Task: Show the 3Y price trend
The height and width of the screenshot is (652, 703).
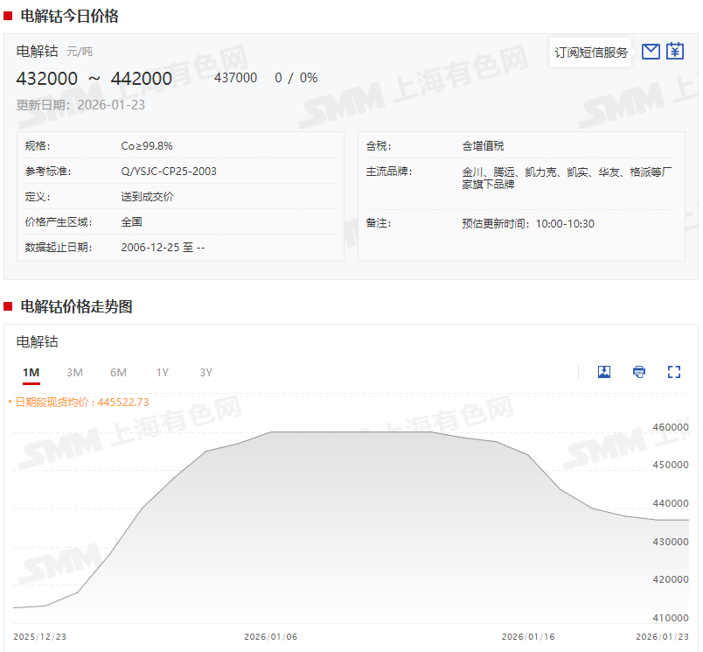Action: coord(206,373)
